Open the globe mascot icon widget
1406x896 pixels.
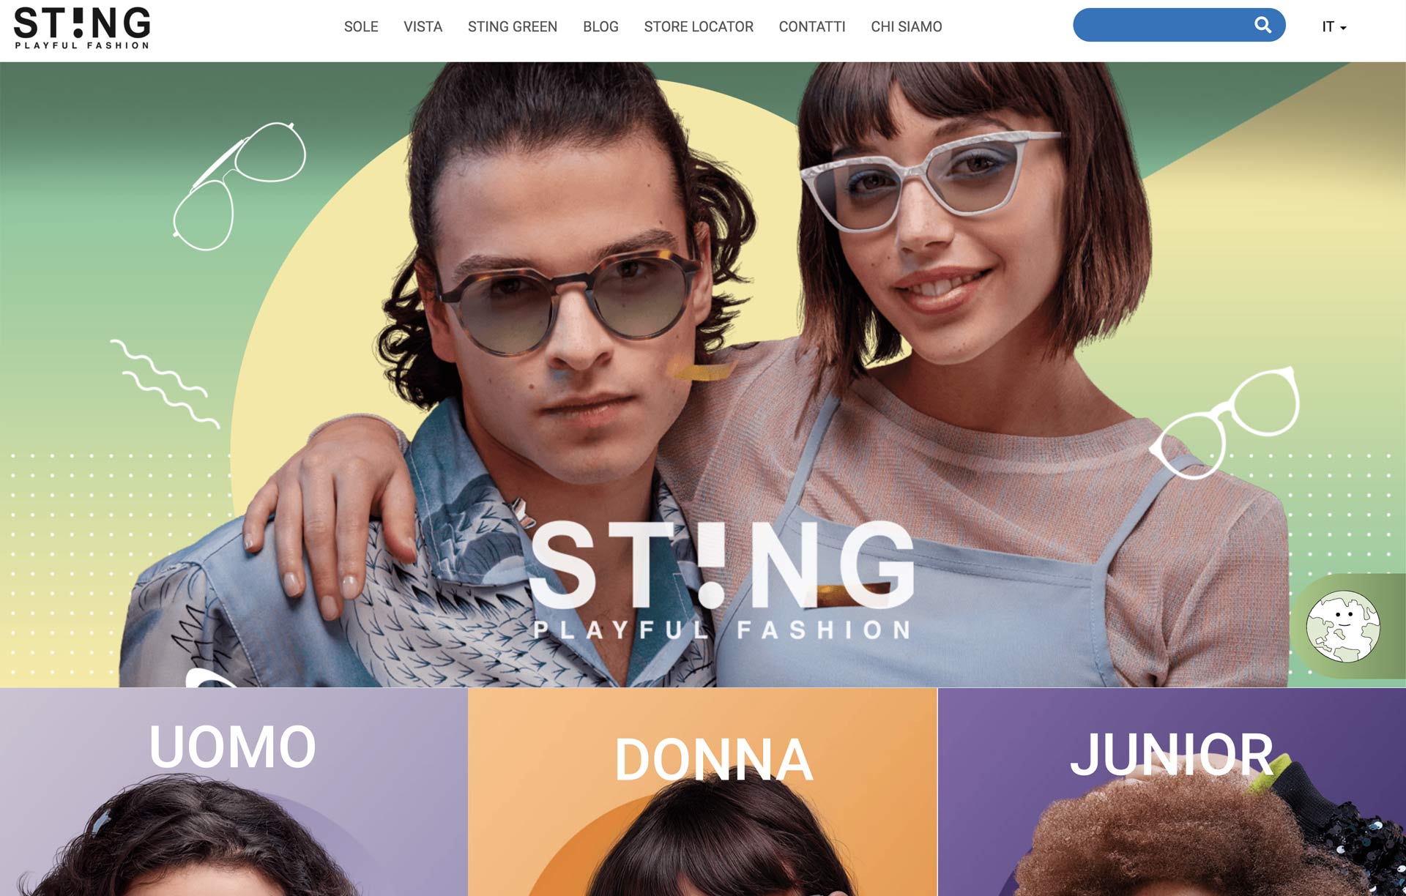(1343, 627)
